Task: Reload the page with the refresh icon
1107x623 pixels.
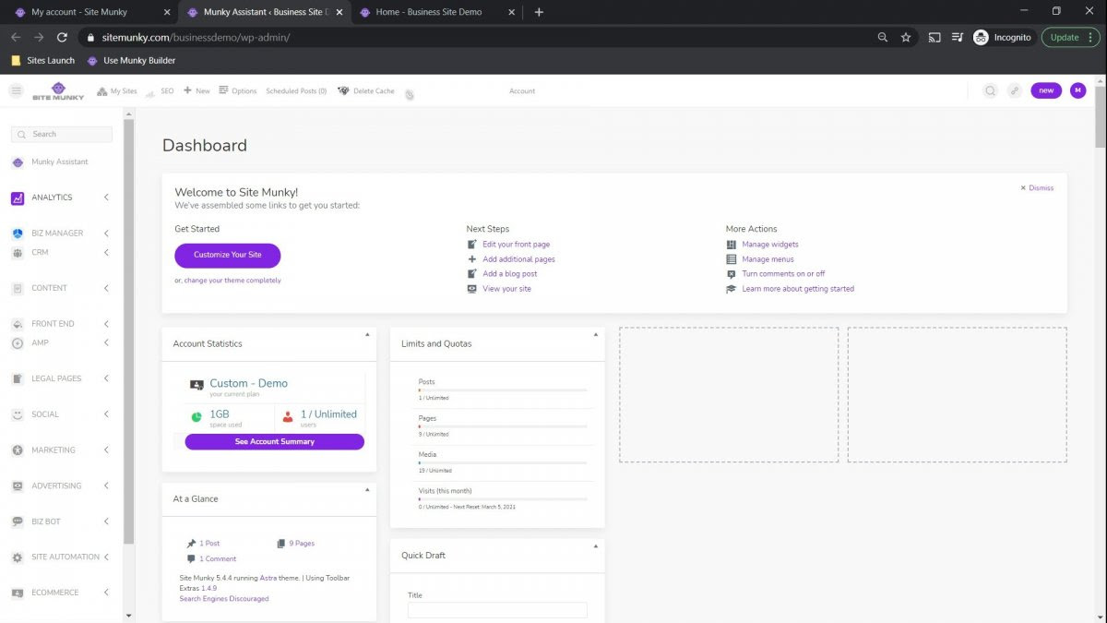Action: [62, 37]
